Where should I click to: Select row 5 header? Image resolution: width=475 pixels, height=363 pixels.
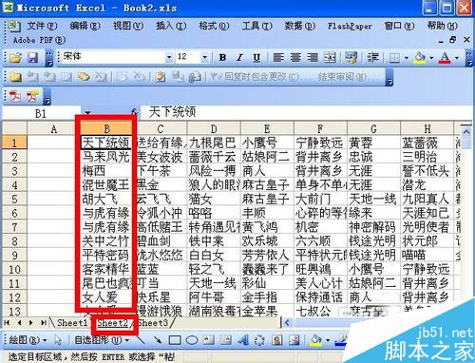coord(14,200)
